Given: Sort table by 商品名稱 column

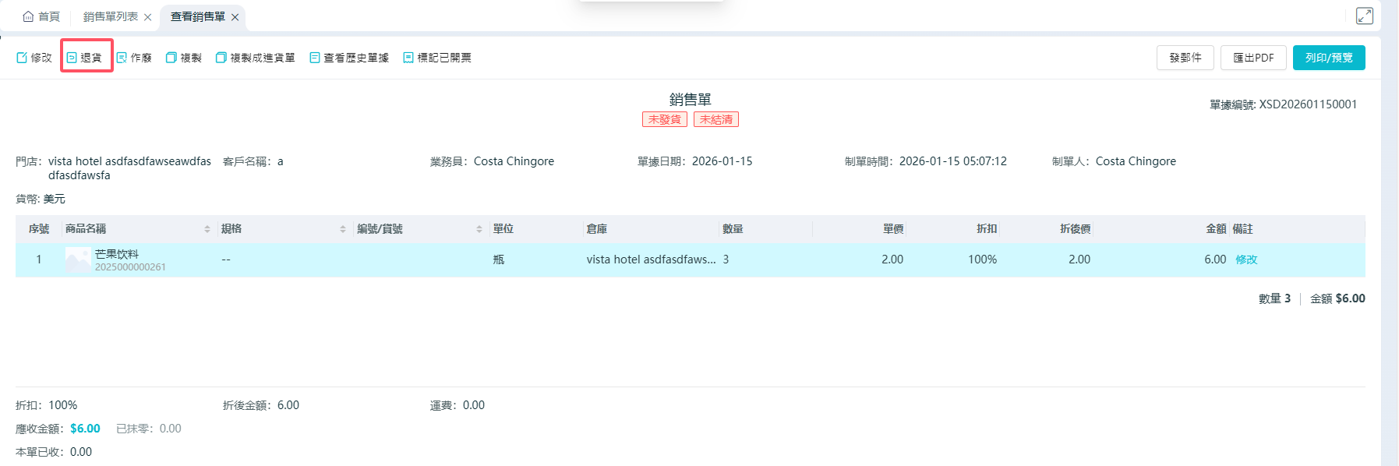Looking at the screenshot, I should point(207,229).
